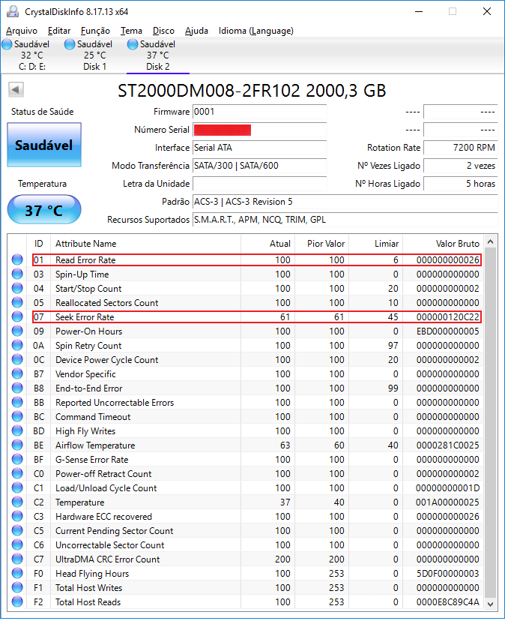Click the 37 °C temperature button

point(44,210)
